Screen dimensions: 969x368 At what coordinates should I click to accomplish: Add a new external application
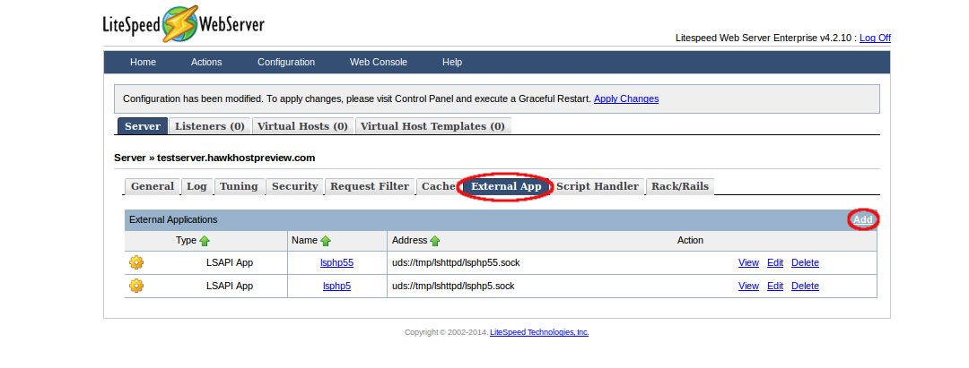coord(862,219)
